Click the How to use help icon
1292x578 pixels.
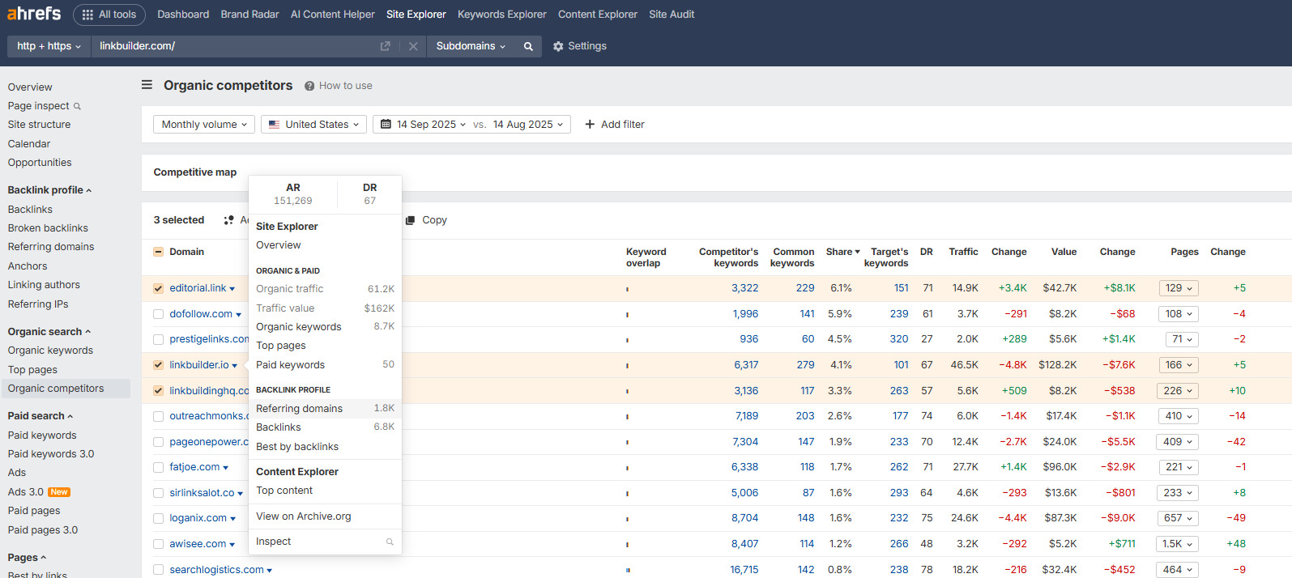pos(309,86)
